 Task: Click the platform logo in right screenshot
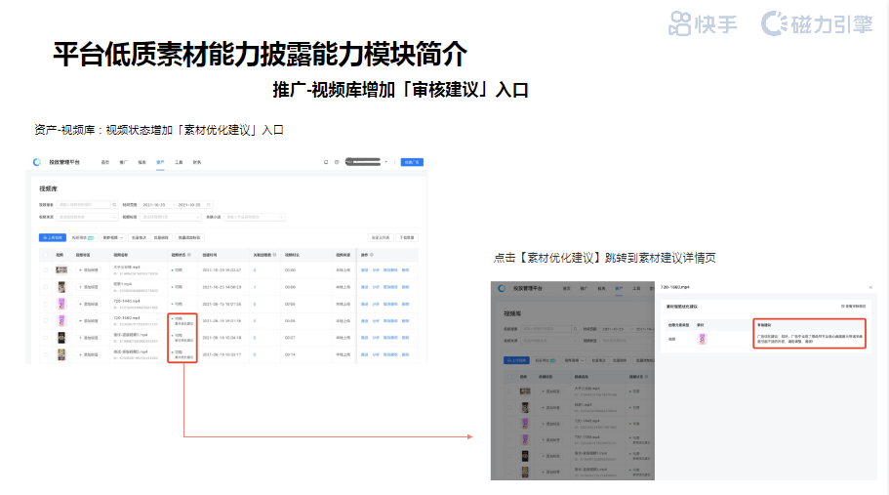click(x=502, y=289)
